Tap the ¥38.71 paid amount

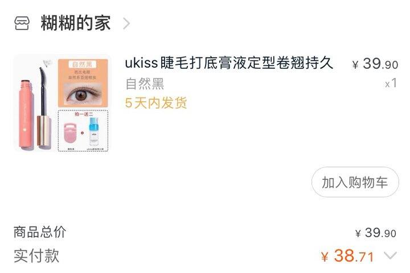[x=347, y=256]
